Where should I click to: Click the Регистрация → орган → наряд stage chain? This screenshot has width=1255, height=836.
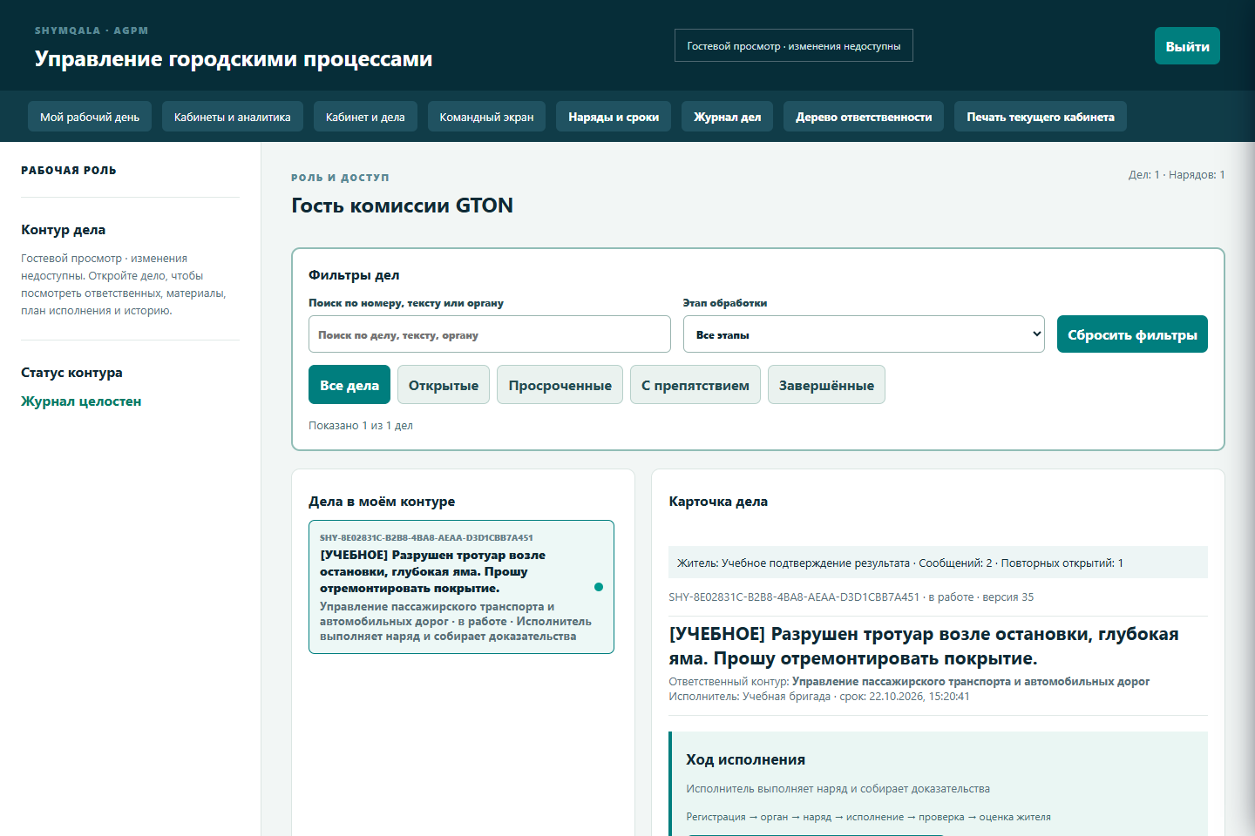point(868,817)
